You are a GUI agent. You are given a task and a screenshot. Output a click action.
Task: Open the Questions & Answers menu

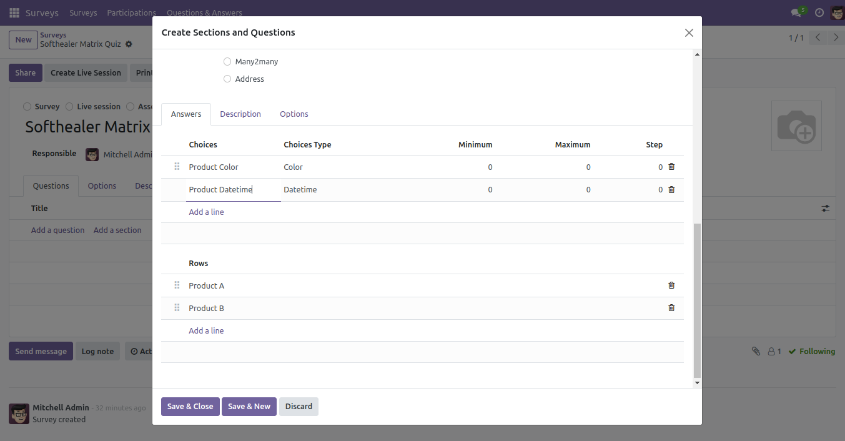204,12
